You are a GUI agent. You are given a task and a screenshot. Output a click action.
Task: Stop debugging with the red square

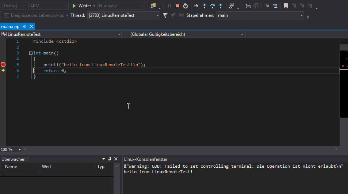click(x=177, y=6)
